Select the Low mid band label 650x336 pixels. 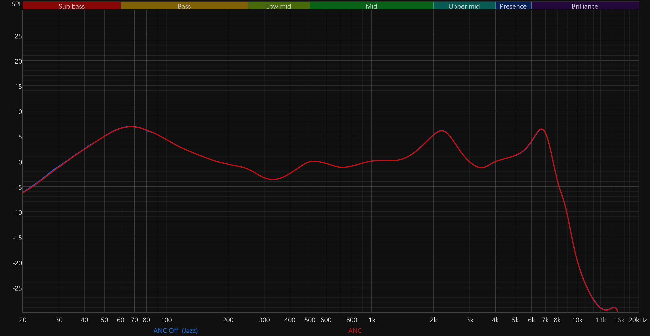point(278,6)
